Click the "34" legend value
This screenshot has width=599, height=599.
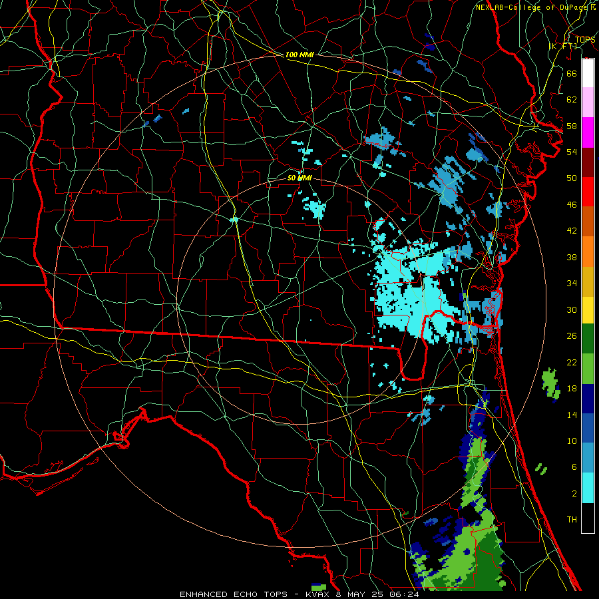point(572,283)
